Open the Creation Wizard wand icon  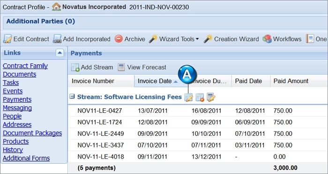tap(208, 39)
